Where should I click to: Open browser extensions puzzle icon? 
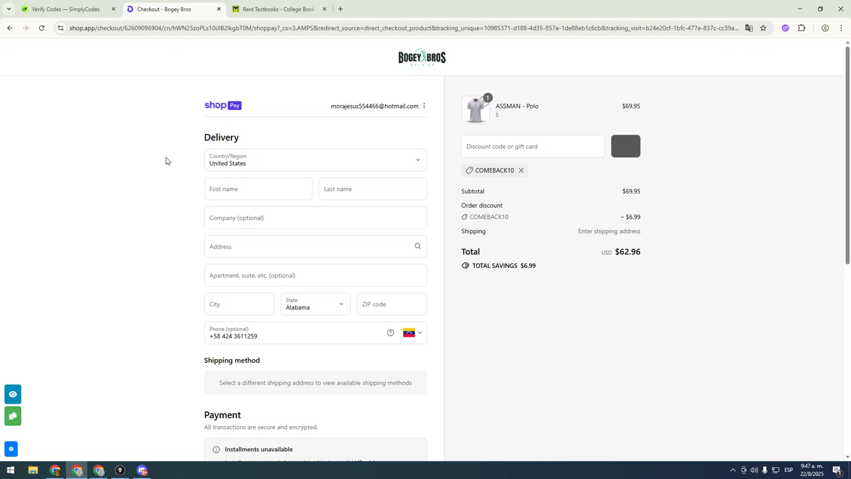(802, 28)
